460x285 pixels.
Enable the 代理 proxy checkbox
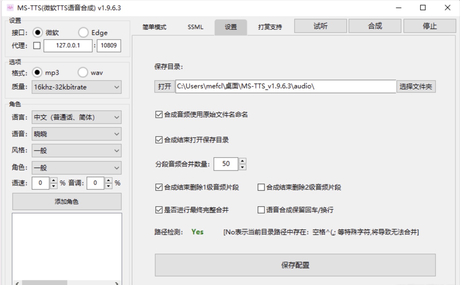coord(37,46)
